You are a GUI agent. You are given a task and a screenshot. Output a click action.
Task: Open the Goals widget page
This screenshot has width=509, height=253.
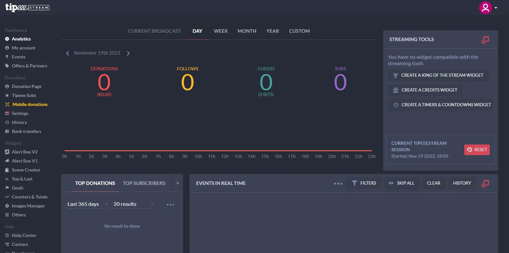click(x=17, y=188)
